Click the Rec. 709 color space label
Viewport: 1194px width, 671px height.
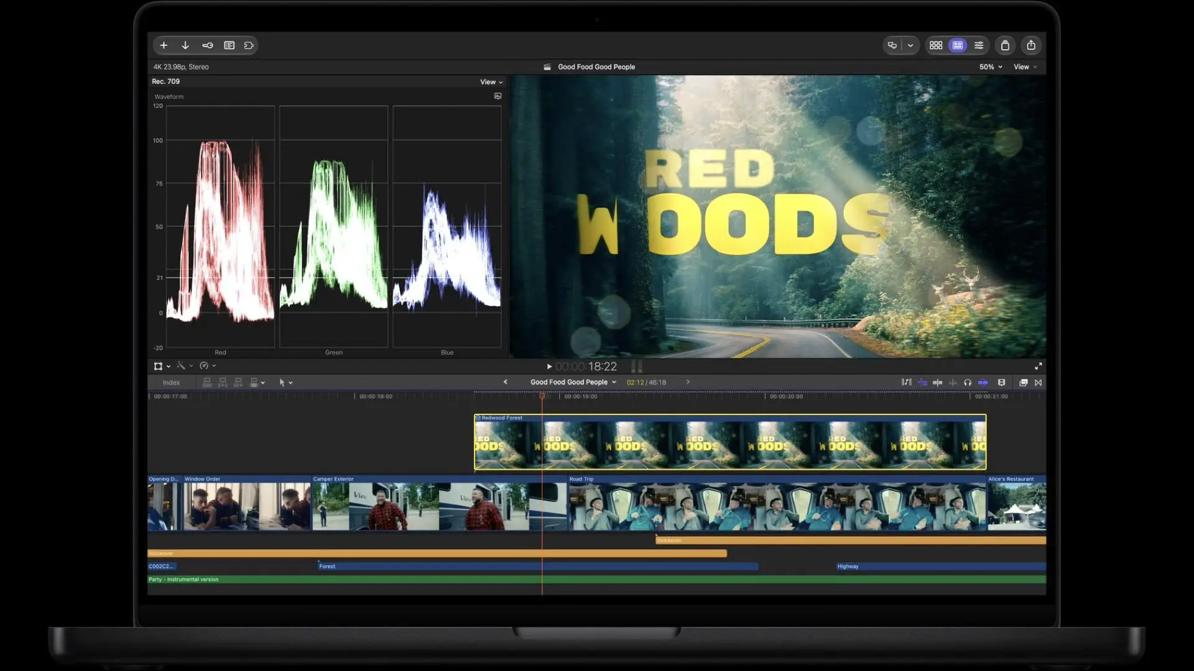pyautogui.click(x=165, y=81)
